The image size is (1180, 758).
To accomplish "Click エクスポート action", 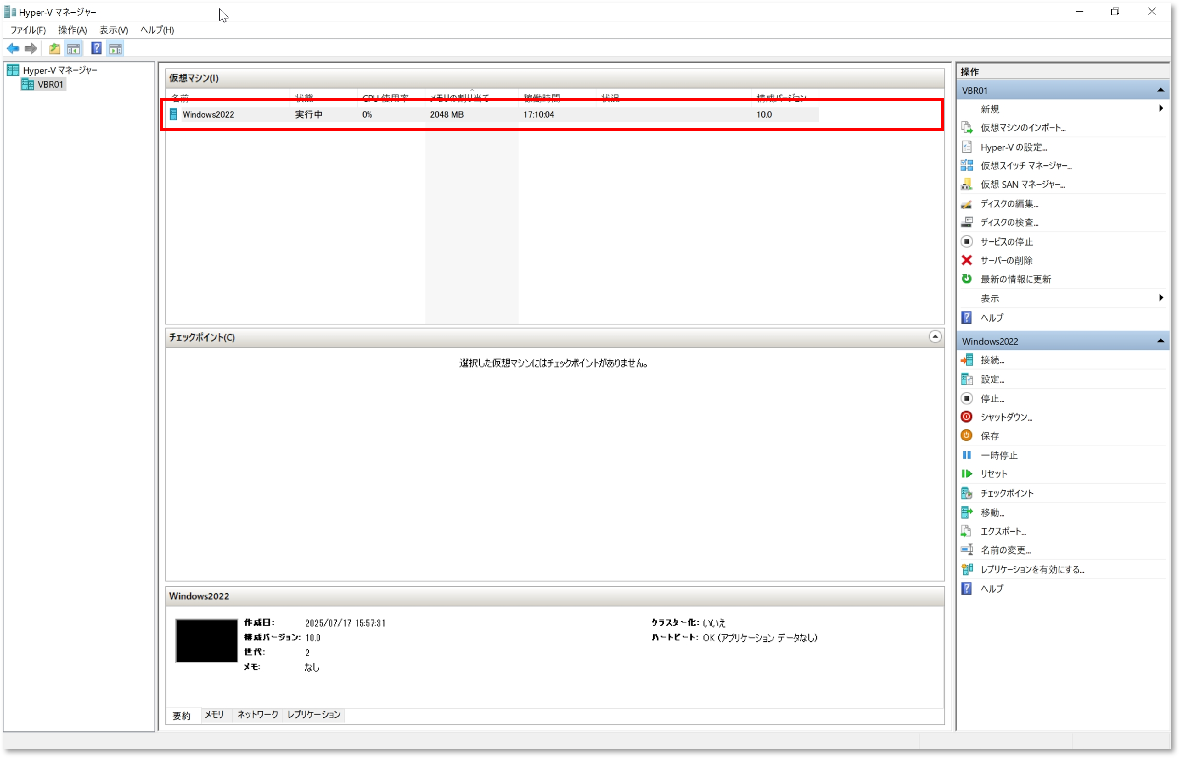I will tap(1003, 532).
